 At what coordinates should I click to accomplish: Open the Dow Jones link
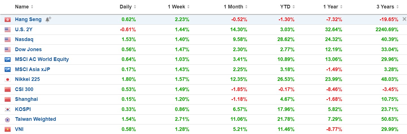pyautogui.click(x=28, y=49)
